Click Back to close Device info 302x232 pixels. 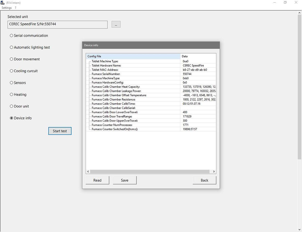pyautogui.click(x=204, y=180)
